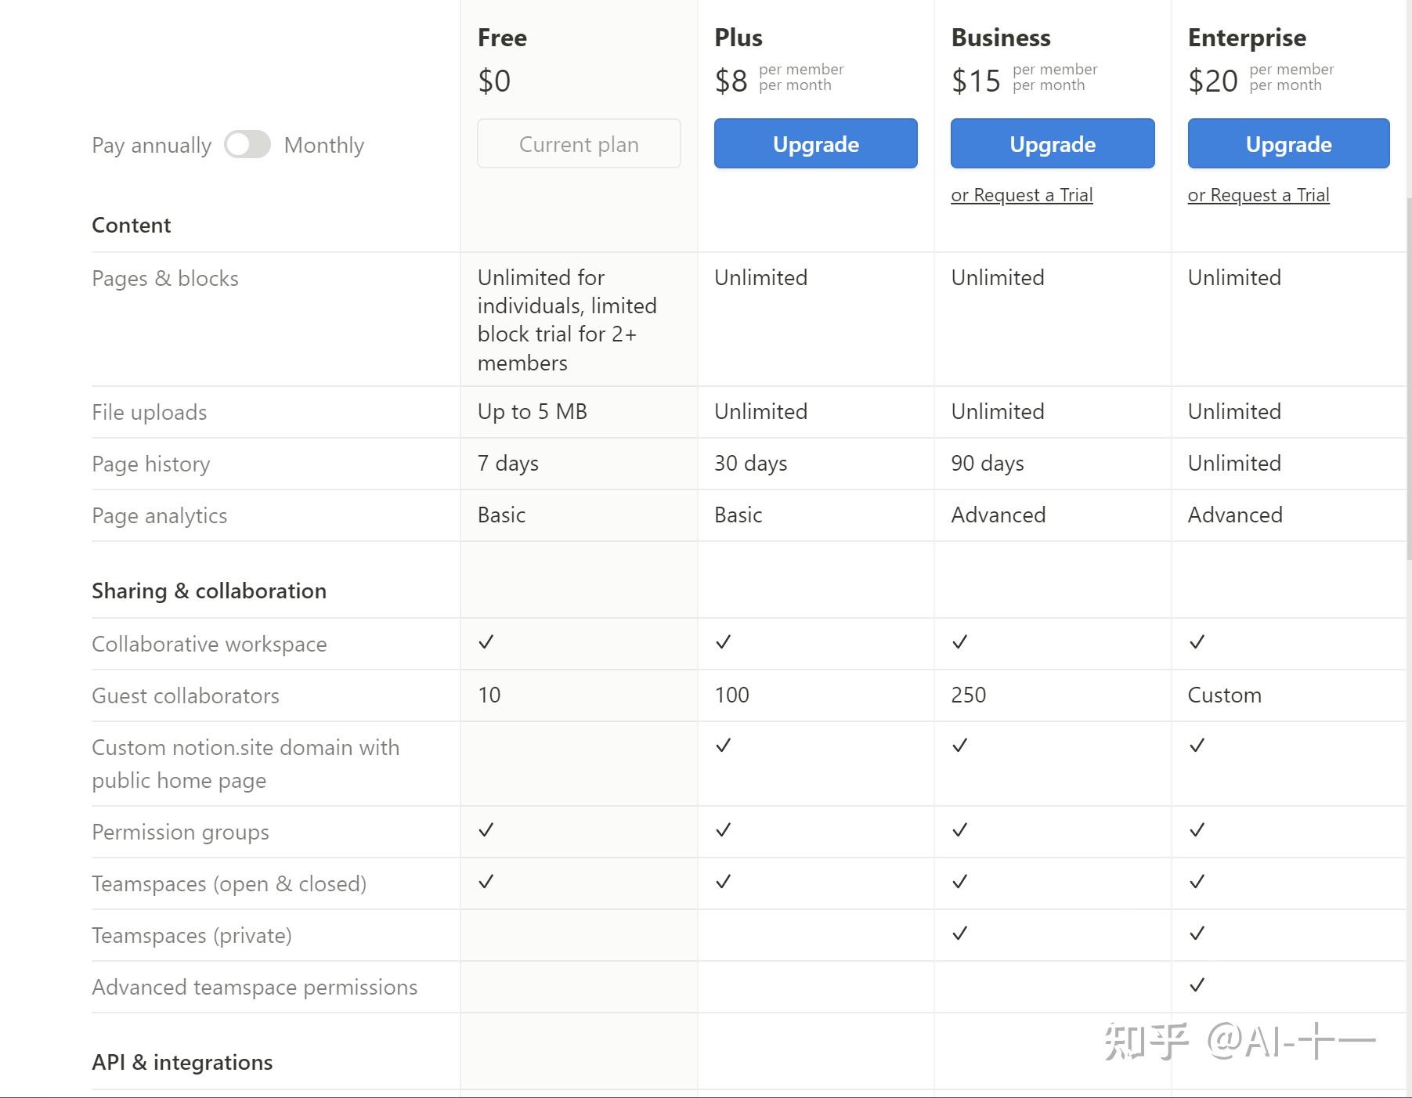Click Enterprise checkmark for Advanced teamspace permissions
The image size is (1412, 1098).
click(x=1197, y=985)
